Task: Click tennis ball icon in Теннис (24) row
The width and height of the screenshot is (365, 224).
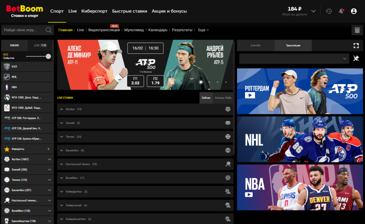Action: 228,136
